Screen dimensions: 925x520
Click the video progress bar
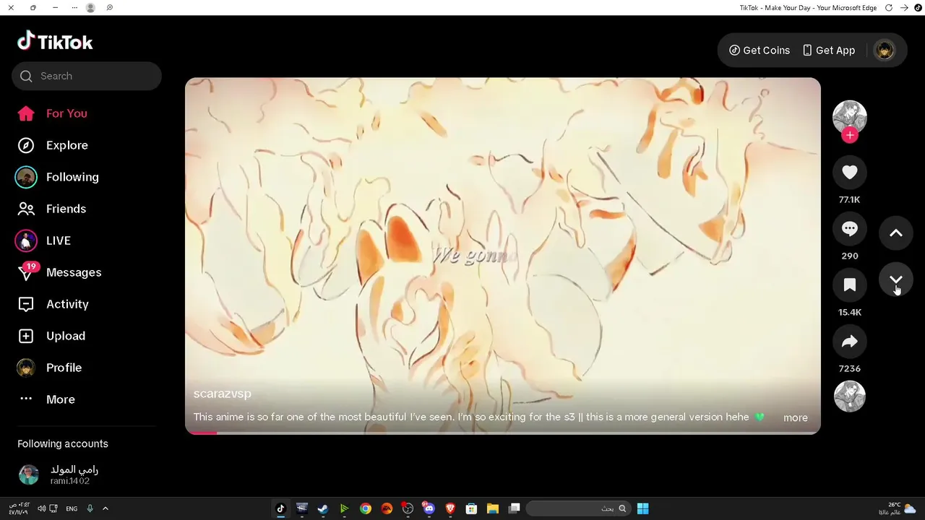click(503, 433)
